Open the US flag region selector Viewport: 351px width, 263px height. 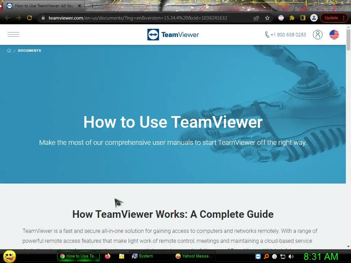tap(334, 35)
